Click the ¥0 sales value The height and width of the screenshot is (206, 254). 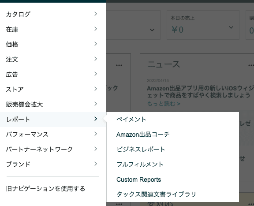click(x=177, y=30)
